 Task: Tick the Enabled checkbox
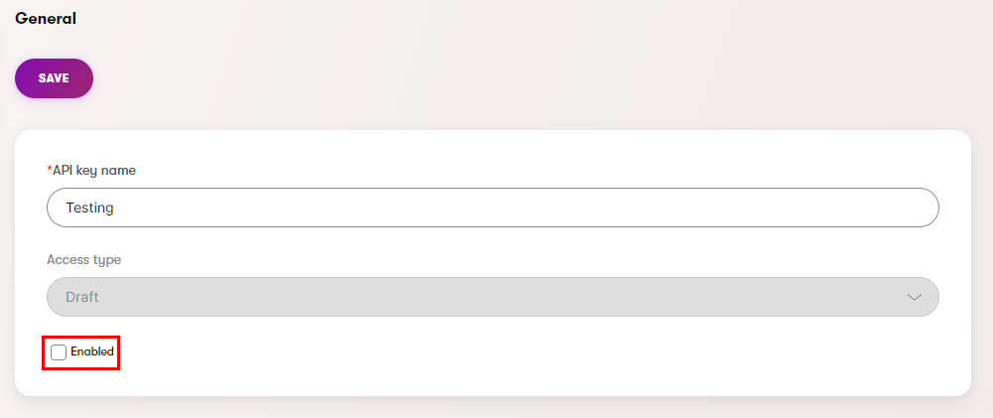[x=59, y=352]
